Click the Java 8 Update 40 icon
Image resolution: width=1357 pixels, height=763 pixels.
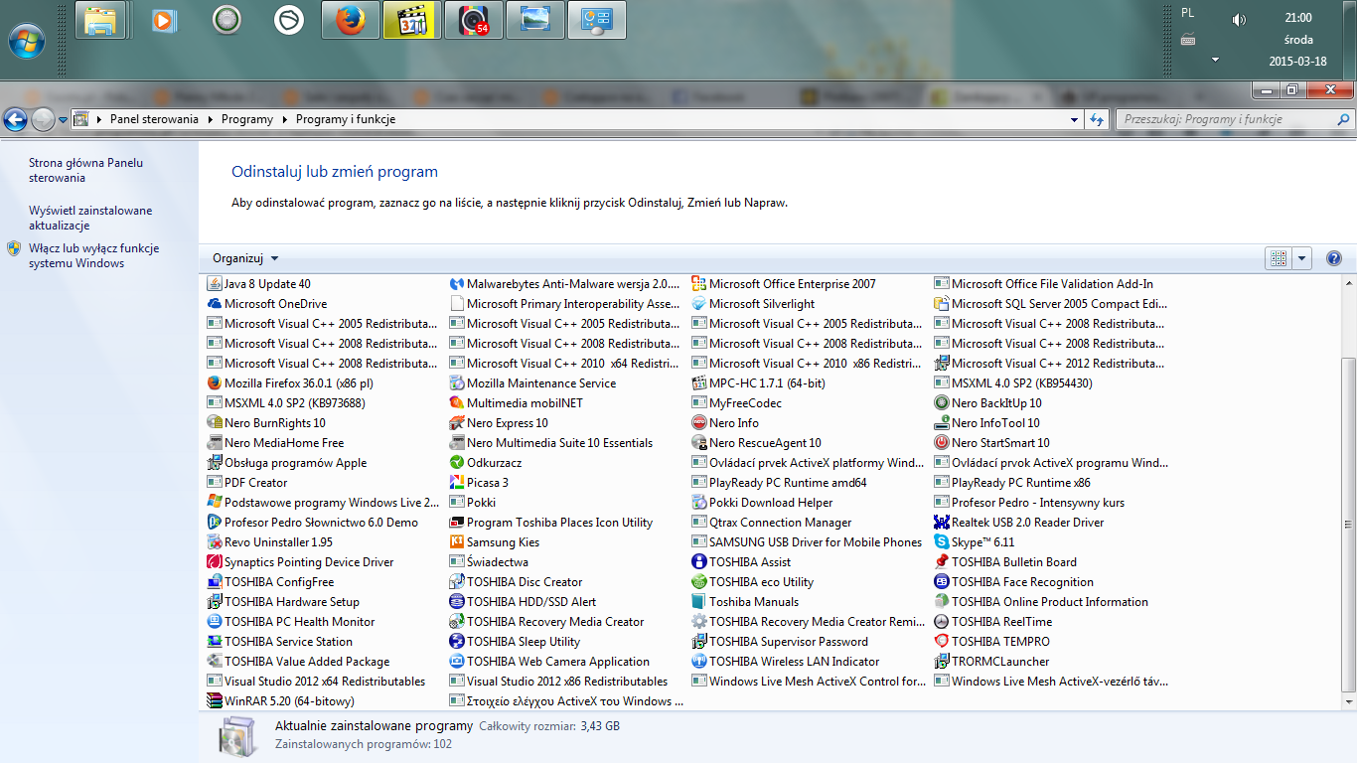point(214,284)
